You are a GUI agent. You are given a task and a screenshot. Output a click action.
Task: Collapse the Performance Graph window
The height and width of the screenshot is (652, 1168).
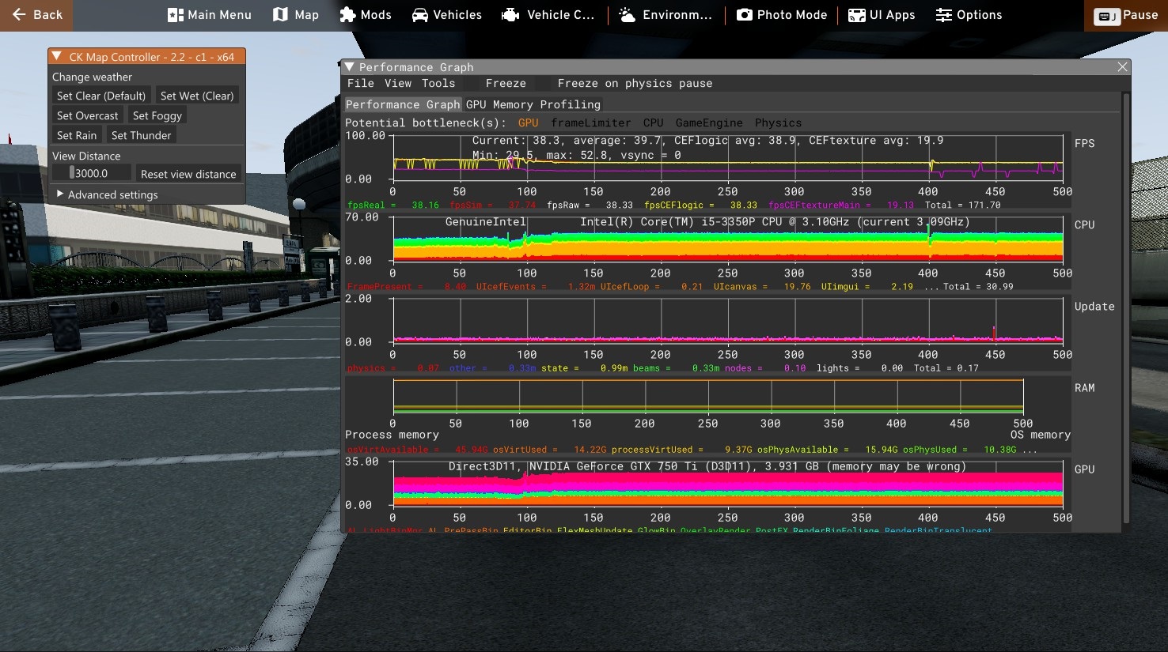click(x=349, y=67)
